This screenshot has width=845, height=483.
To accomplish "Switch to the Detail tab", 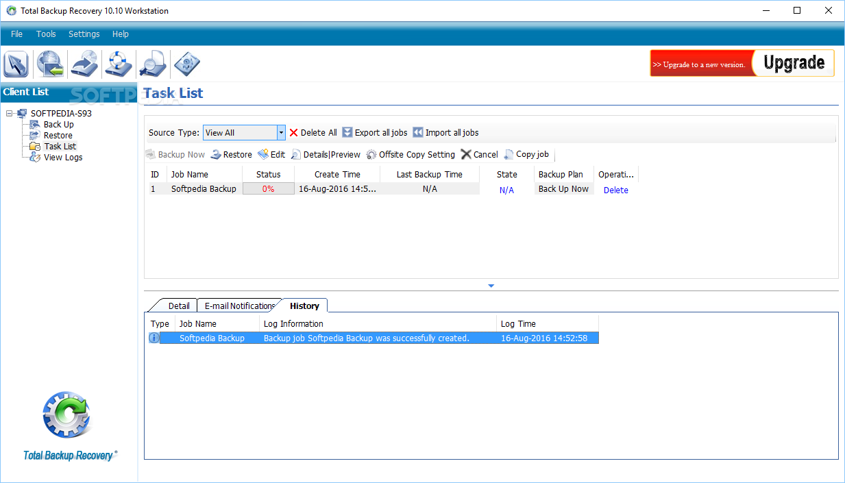I will (x=179, y=306).
